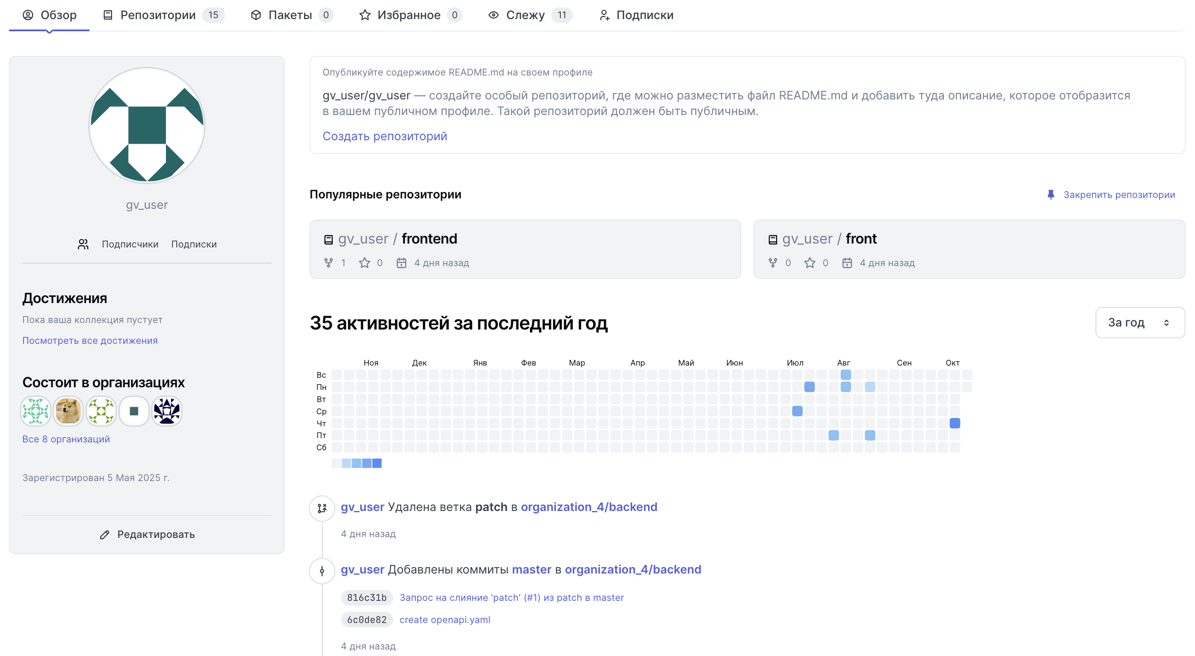Click the deleted branch activity icon
The image size is (1195, 656).
[x=322, y=508]
